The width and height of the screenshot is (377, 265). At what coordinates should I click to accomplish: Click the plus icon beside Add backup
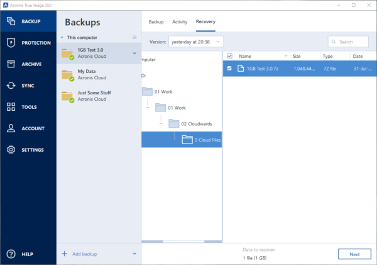[65, 254]
